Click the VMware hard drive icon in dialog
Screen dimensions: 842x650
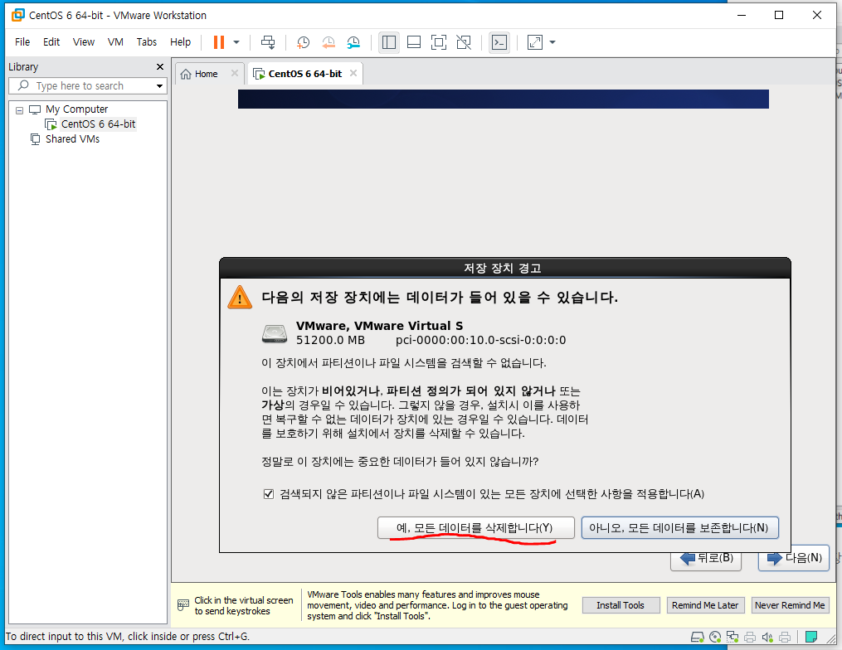click(275, 333)
